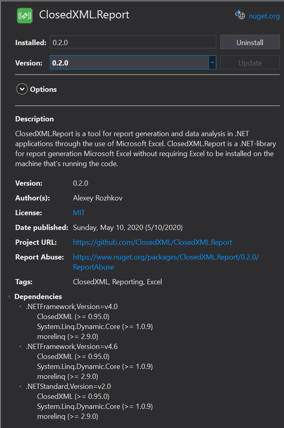Open the MIT license link
Screen dimensions: 284x428
click(x=79, y=213)
